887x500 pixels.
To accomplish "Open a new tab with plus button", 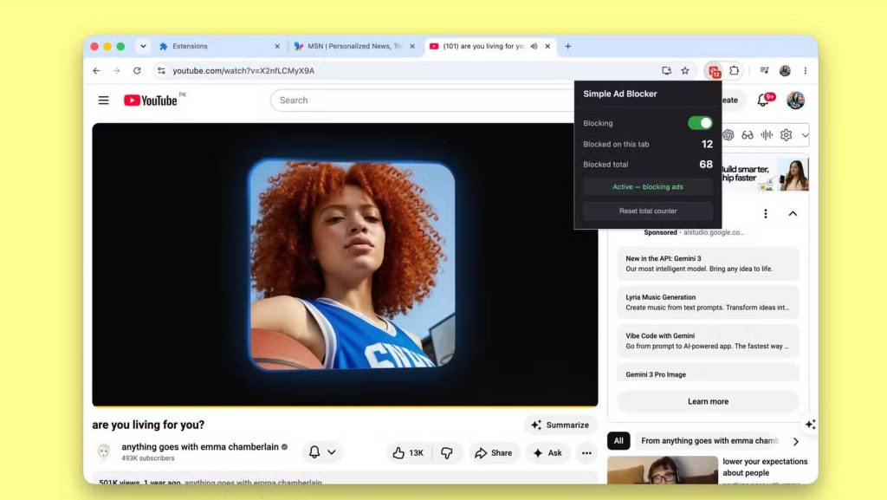I will [x=568, y=47].
